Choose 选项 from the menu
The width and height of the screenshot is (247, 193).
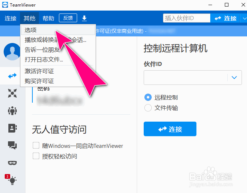[x=58, y=30]
